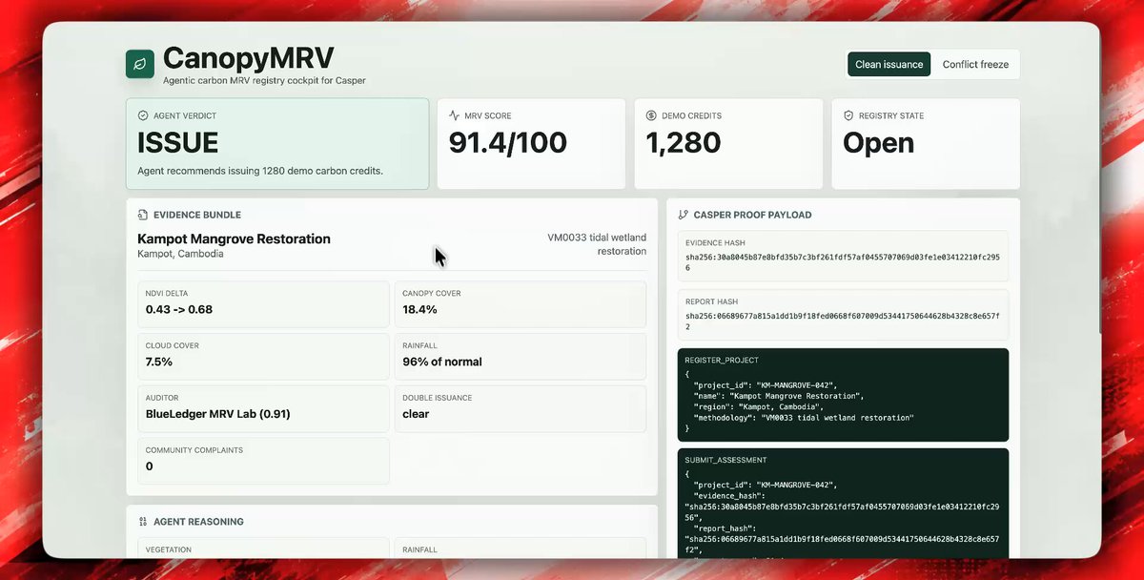Click the VEGETATION reasoning label
Screen dimensions: 1144x580
point(169,549)
